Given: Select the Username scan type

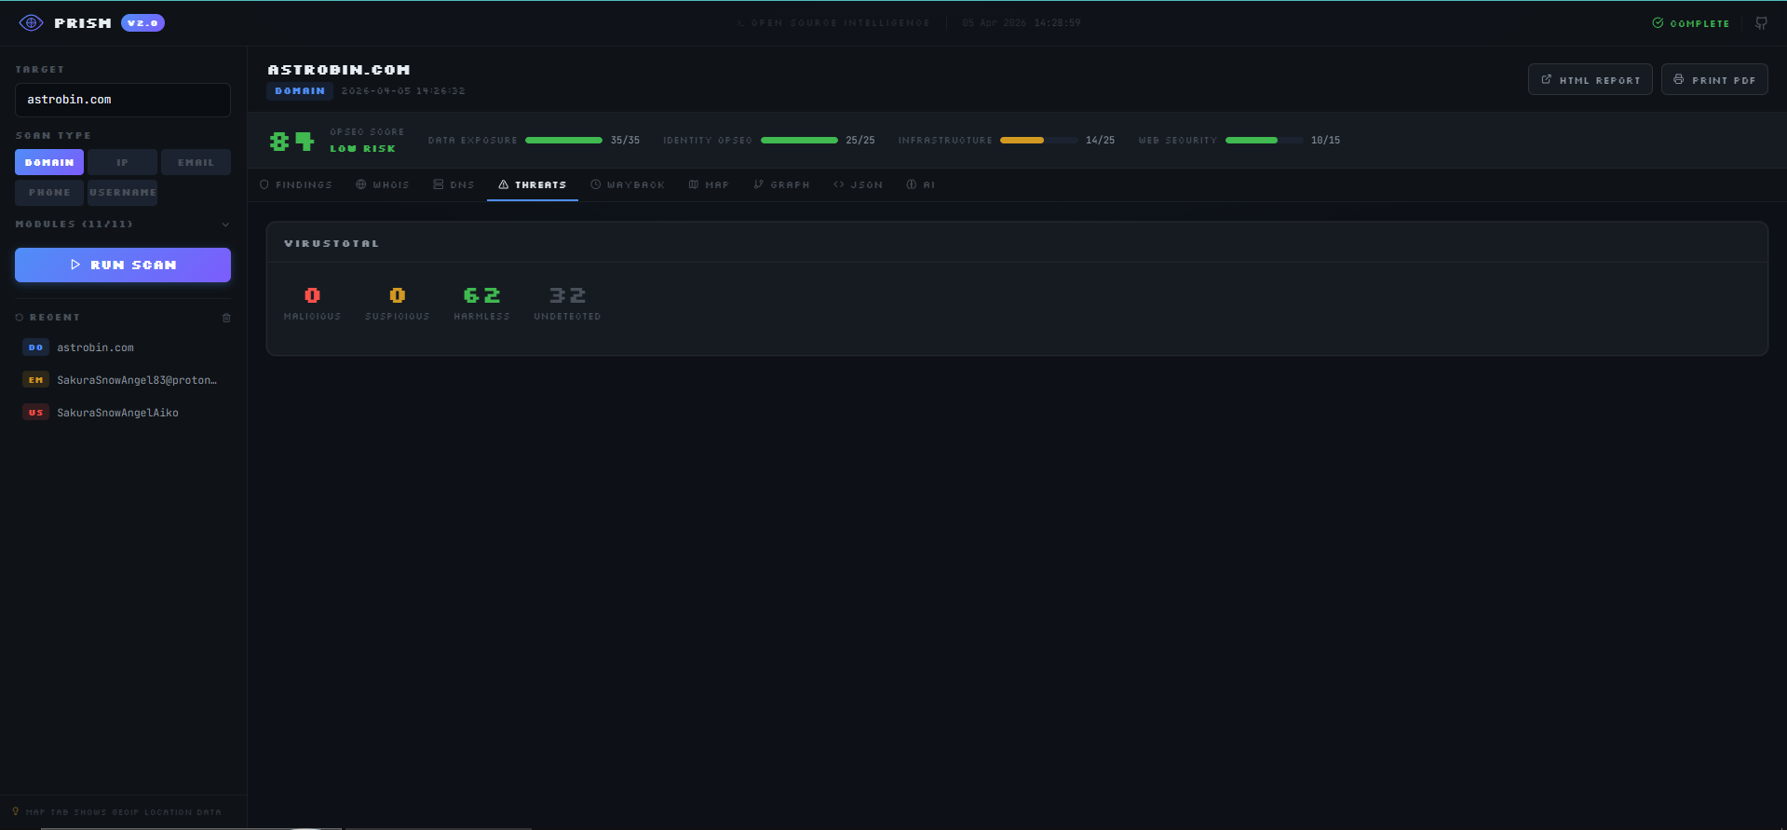Looking at the screenshot, I should [122, 193].
